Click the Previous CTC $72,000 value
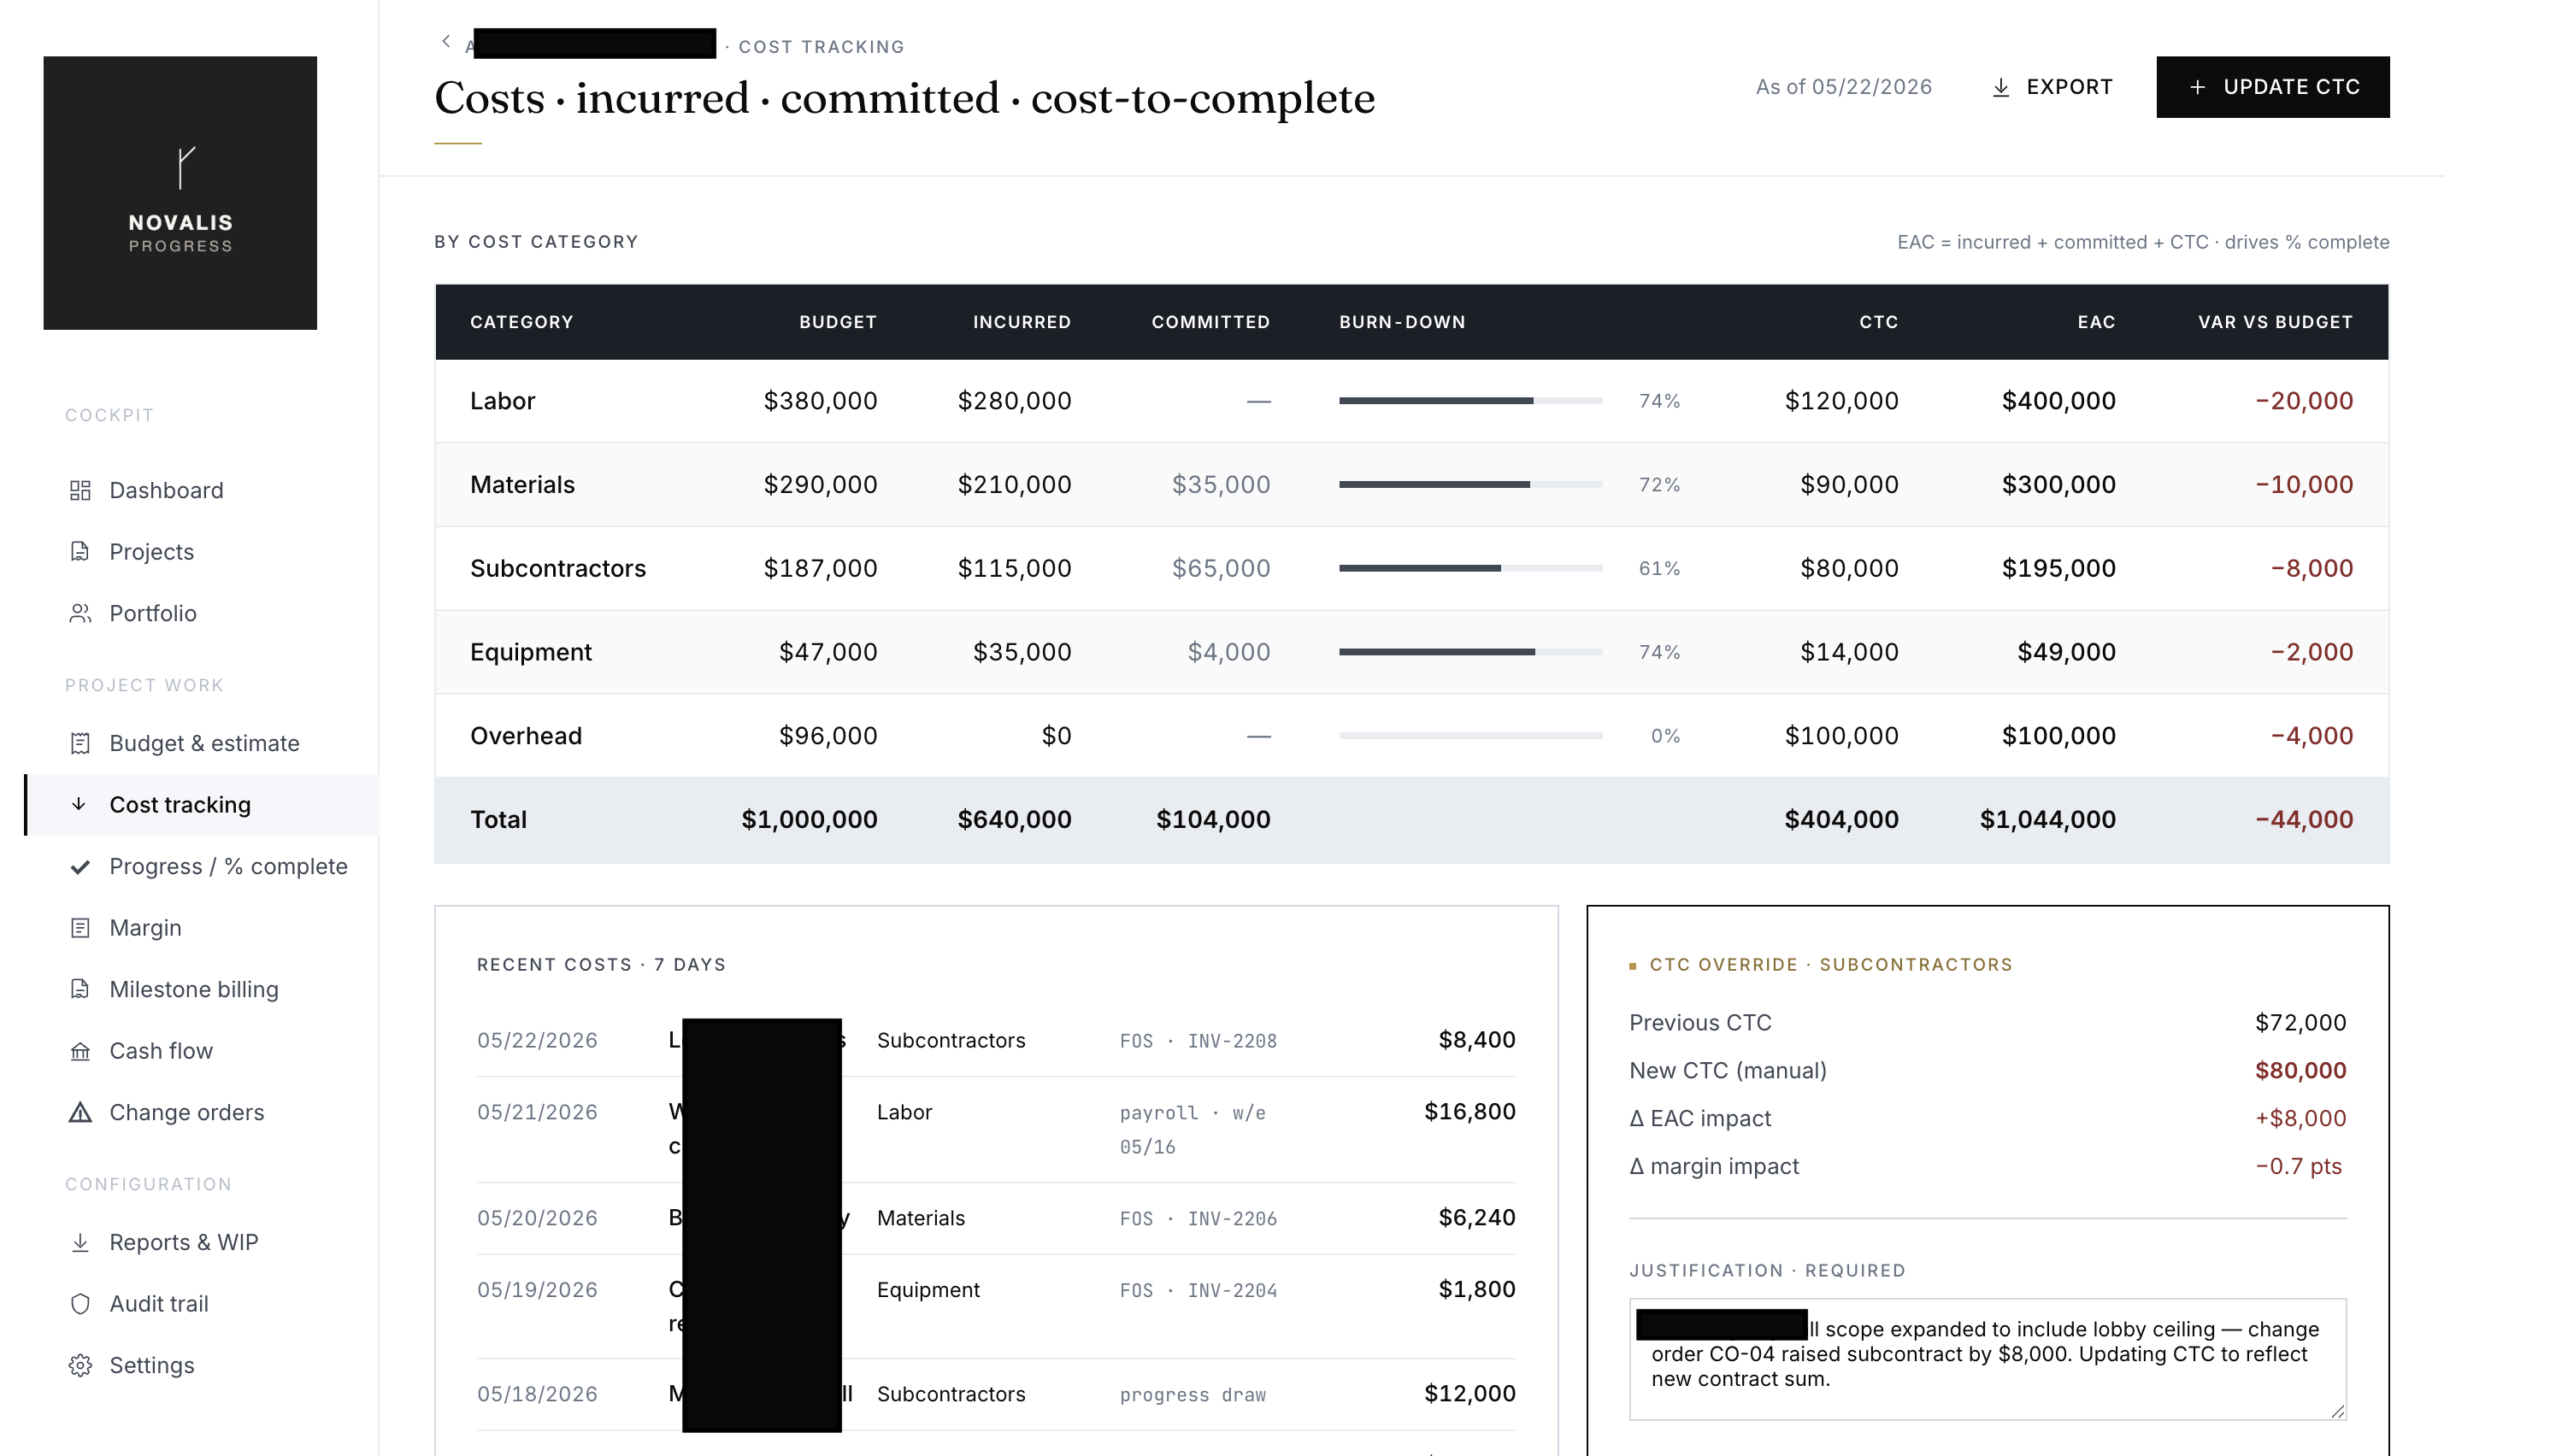Image resolution: width=2556 pixels, height=1456 pixels. [x=2300, y=1022]
